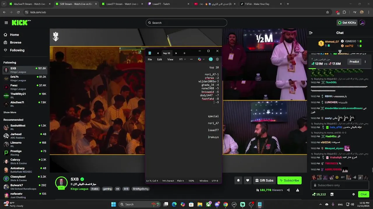This screenshot has height=209, width=373.
Task: Report stream with warning triangle icon
Action: [x=298, y=190]
